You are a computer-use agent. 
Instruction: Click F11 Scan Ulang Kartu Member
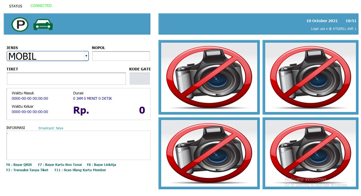[x=80, y=170]
